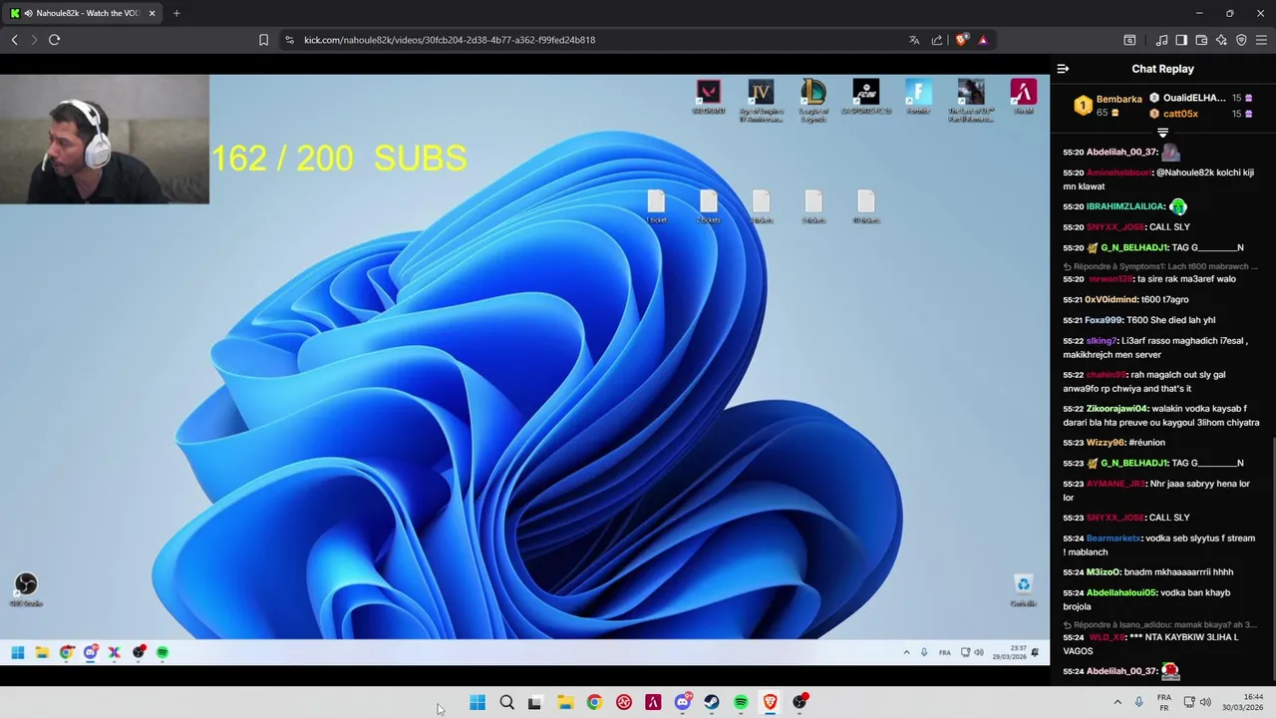Open Spotify from the taskbar

[x=741, y=702]
